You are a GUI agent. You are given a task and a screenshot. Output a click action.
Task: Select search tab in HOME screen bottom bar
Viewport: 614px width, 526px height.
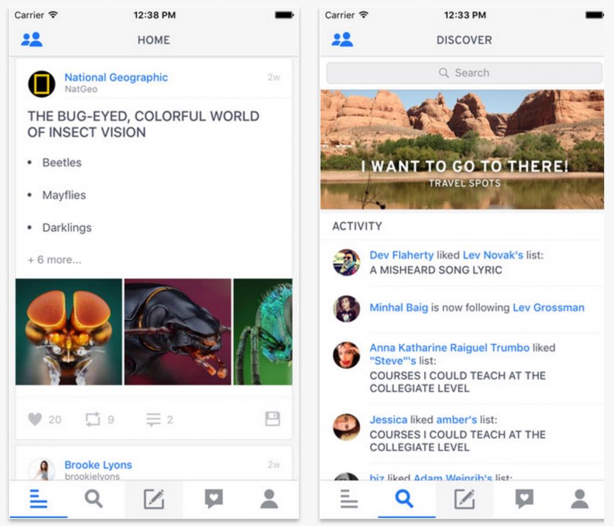point(94,499)
